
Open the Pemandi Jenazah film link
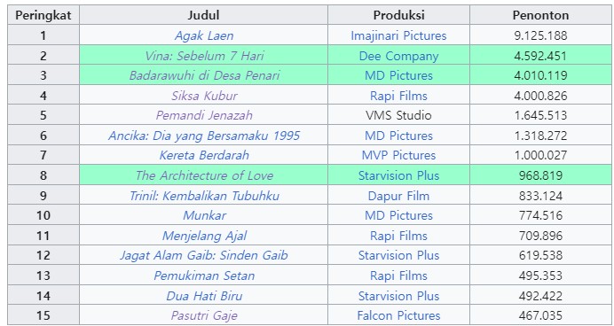(x=204, y=115)
